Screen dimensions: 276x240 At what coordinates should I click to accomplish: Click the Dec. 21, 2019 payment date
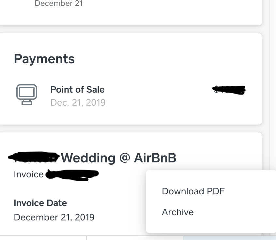pos(78,103)
